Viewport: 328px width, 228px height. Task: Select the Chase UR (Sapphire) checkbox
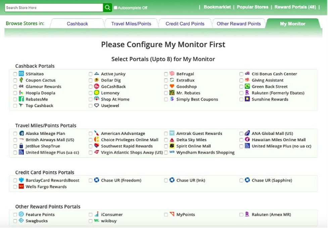(241, 180)
